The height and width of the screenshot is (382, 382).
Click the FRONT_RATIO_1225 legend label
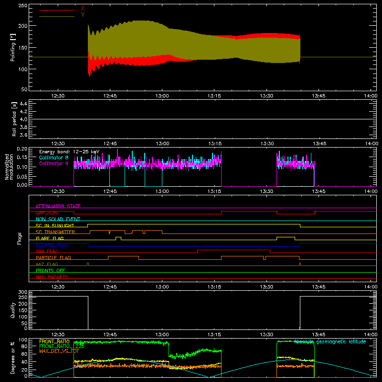tap(62, 346)
